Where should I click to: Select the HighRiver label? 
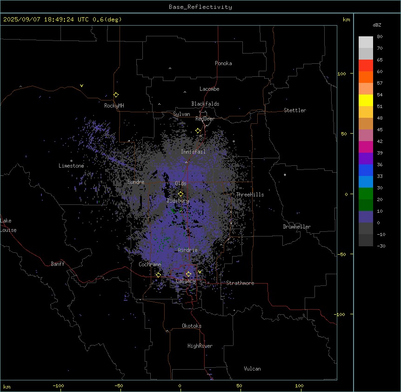[200, 346]
